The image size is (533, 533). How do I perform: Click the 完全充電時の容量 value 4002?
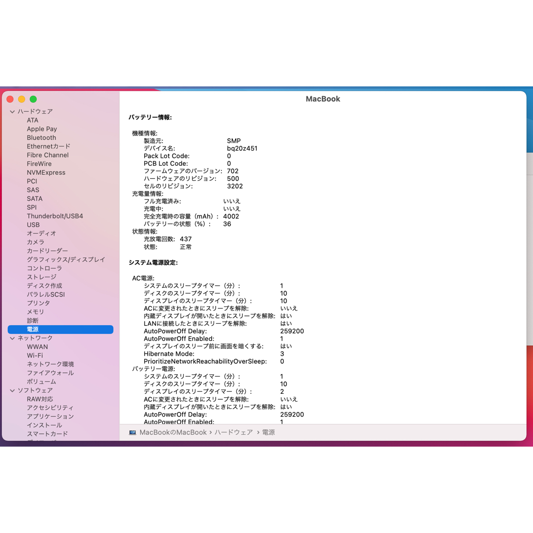[x=231, y=217]
